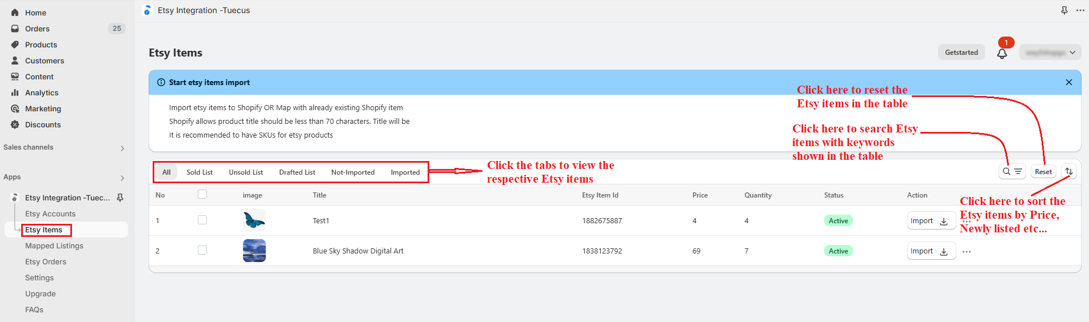
Task: Click the pin icon beside Etsy Integration app
Action: [x=120, y=198]
